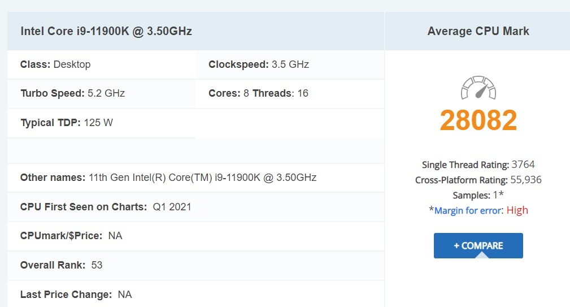Select the Last Price Change row
Screen dimensions: 570x307
pyautogui.click(x=76, y=295)
